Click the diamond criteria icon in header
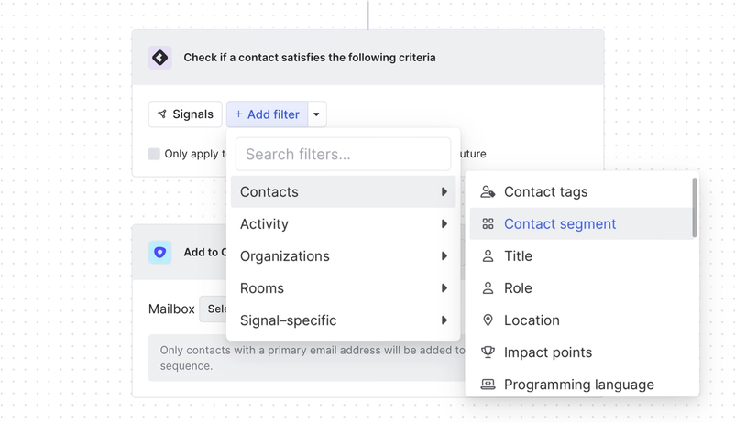The height and width of the screenshot is (423, 735). click(x=160, y=58)
